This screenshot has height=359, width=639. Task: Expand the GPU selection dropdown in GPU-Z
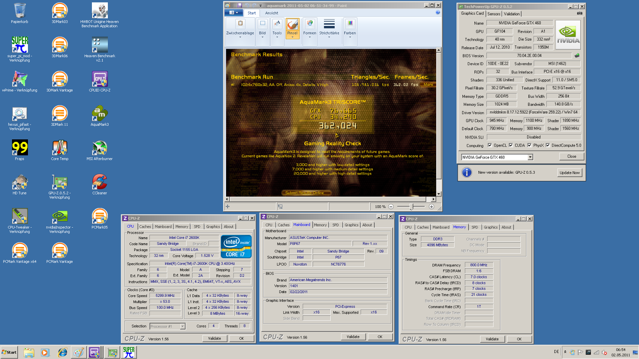530,157
